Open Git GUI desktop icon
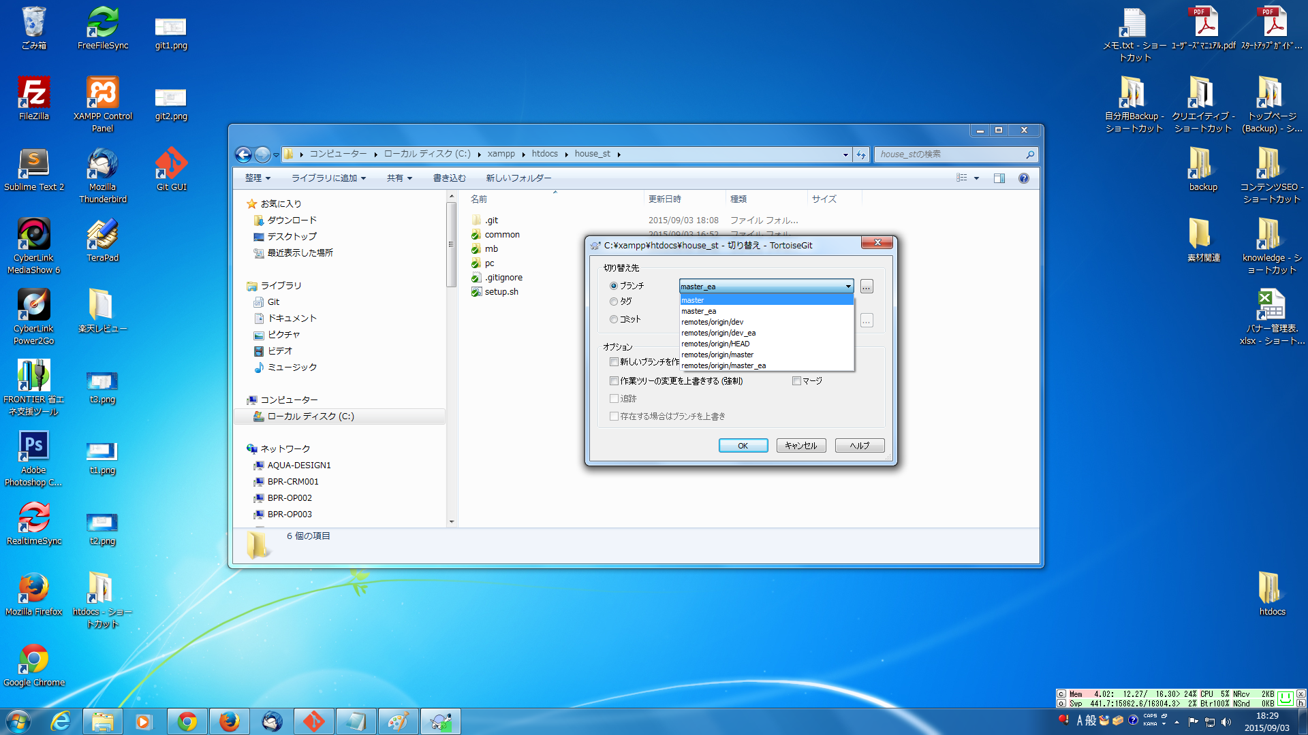This screenshot has width=1308, height=735. point(171,168)
